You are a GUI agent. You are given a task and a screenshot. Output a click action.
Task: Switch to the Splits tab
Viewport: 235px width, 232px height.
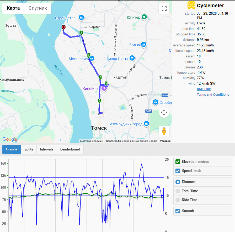[29, 149]
